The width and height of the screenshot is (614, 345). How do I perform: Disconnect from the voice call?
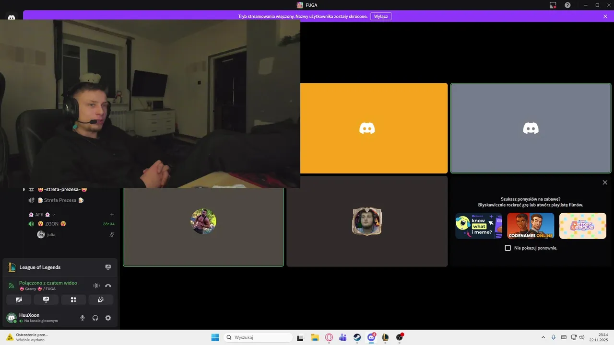108,286
